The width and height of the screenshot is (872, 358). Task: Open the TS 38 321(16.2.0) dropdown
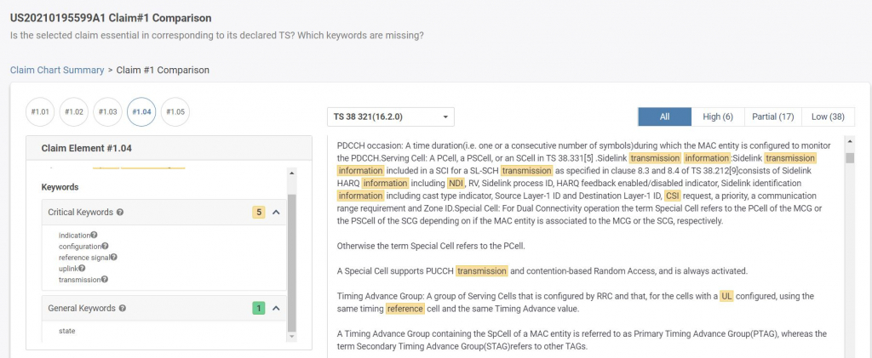pyautogui.click(x=391, y=116)
